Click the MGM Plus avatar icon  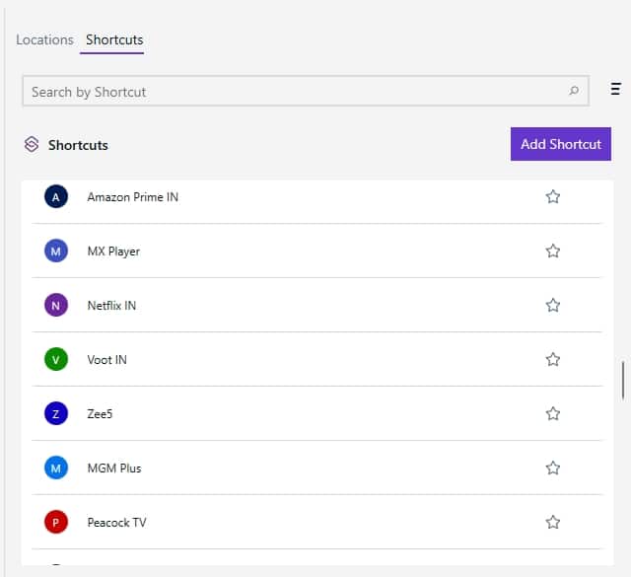click(x=56, y=468)
